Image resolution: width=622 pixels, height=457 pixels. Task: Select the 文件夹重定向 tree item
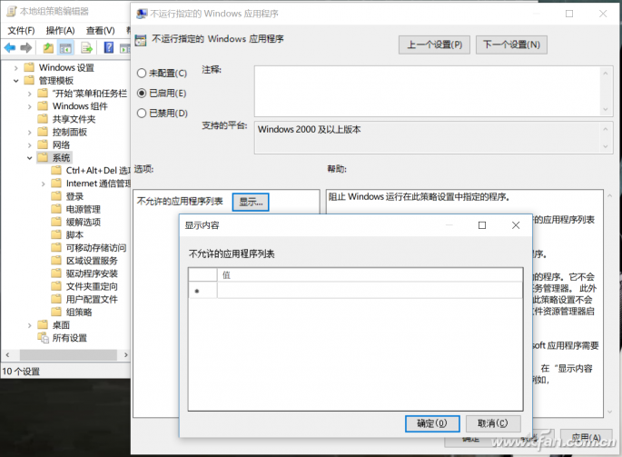tap(92, 286)
